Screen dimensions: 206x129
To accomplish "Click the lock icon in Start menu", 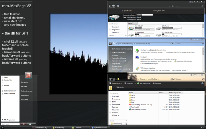I will [x=30, y=124].
